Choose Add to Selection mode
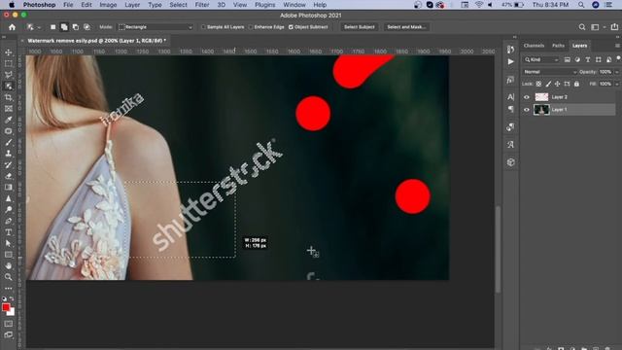Image resolution: width=622 pixels, height=350 pixels. pos(64,27)
